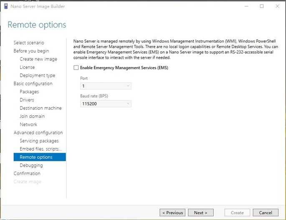The image size is (286, 220).
Task: Click the Port label text
Action: 84,78
